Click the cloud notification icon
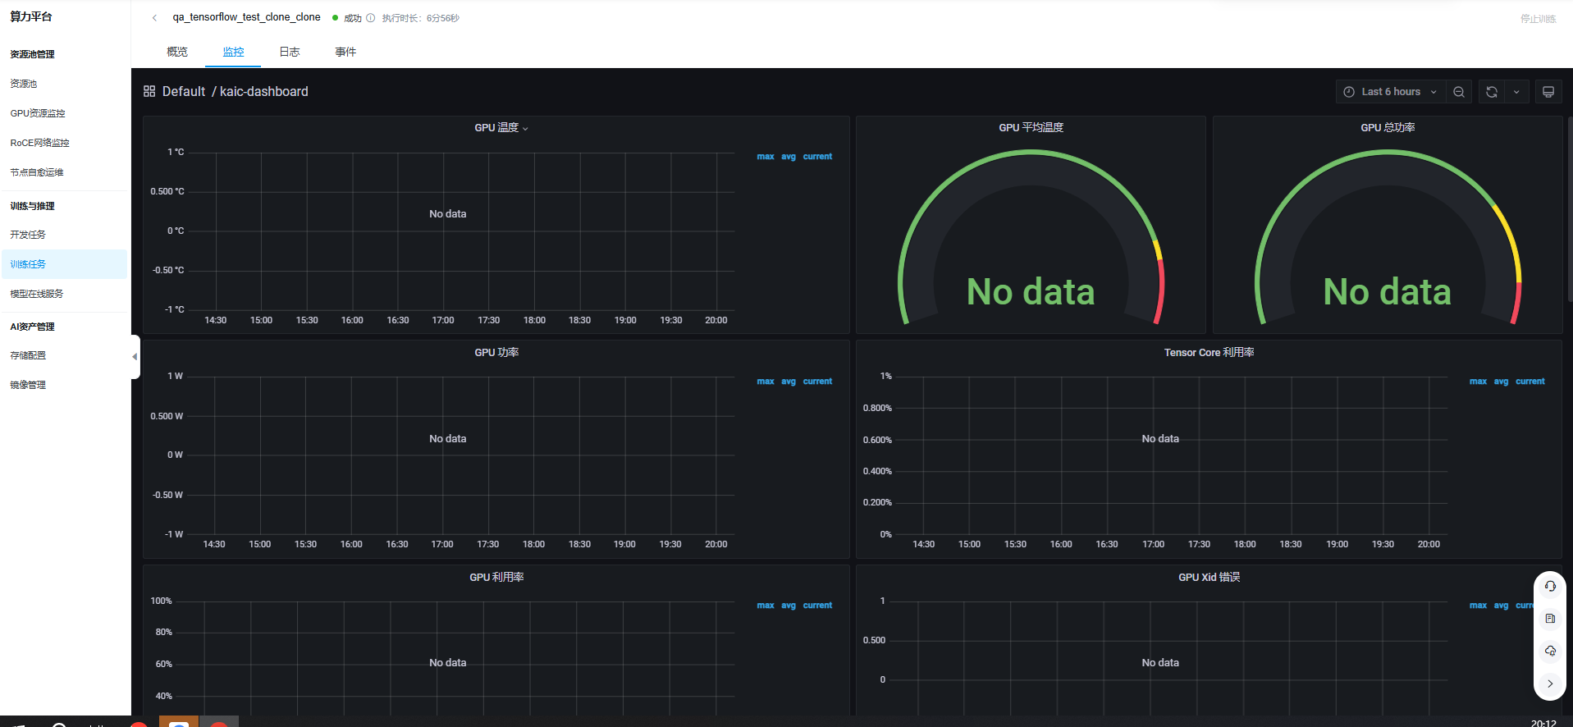The width and height of the screenshot is (1573, 727). (1549, 651)
